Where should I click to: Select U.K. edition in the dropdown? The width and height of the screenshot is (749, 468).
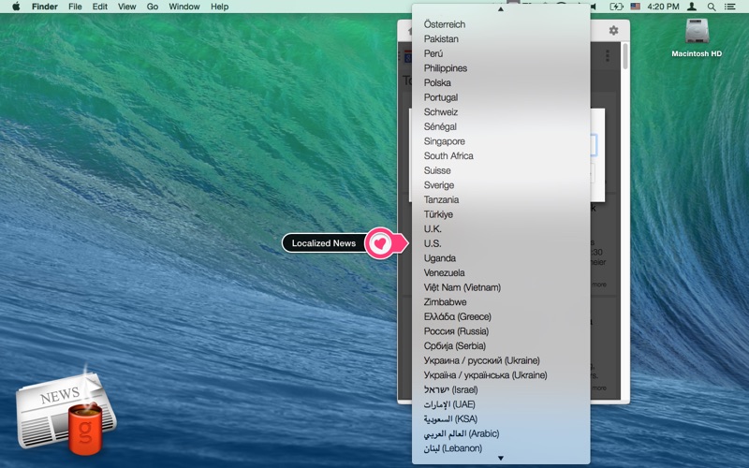[x=433, y=228]
